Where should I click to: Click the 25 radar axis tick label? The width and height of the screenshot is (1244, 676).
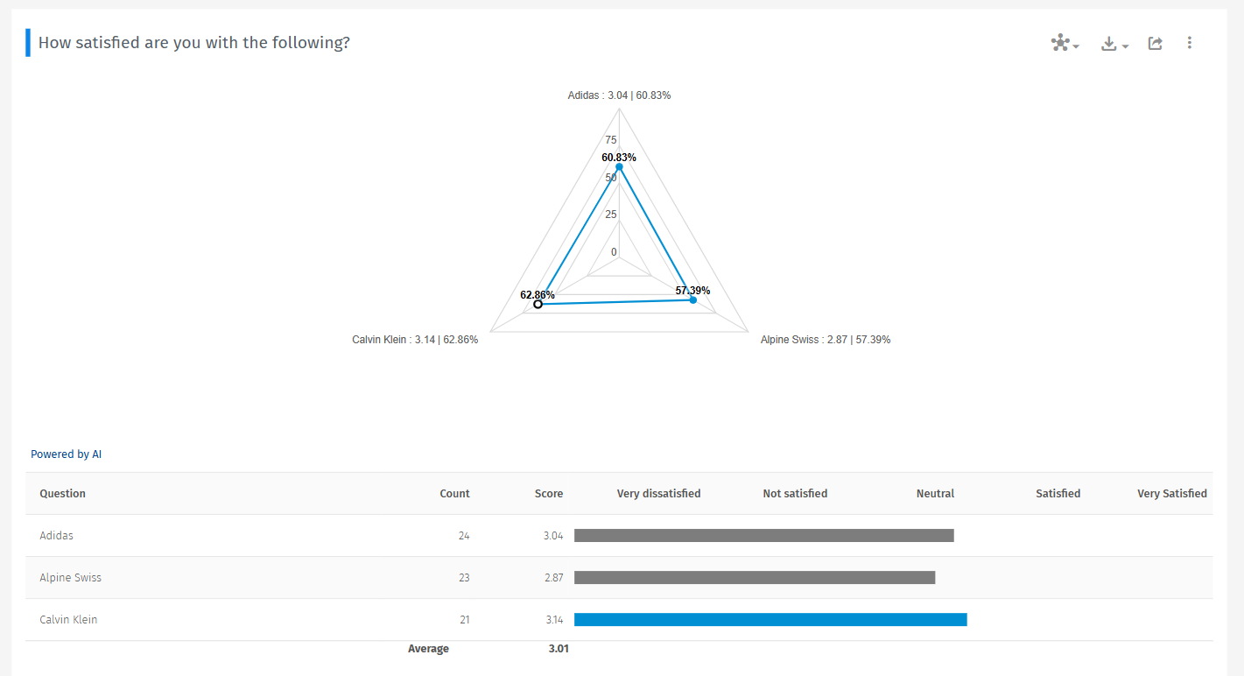point(611,215)
